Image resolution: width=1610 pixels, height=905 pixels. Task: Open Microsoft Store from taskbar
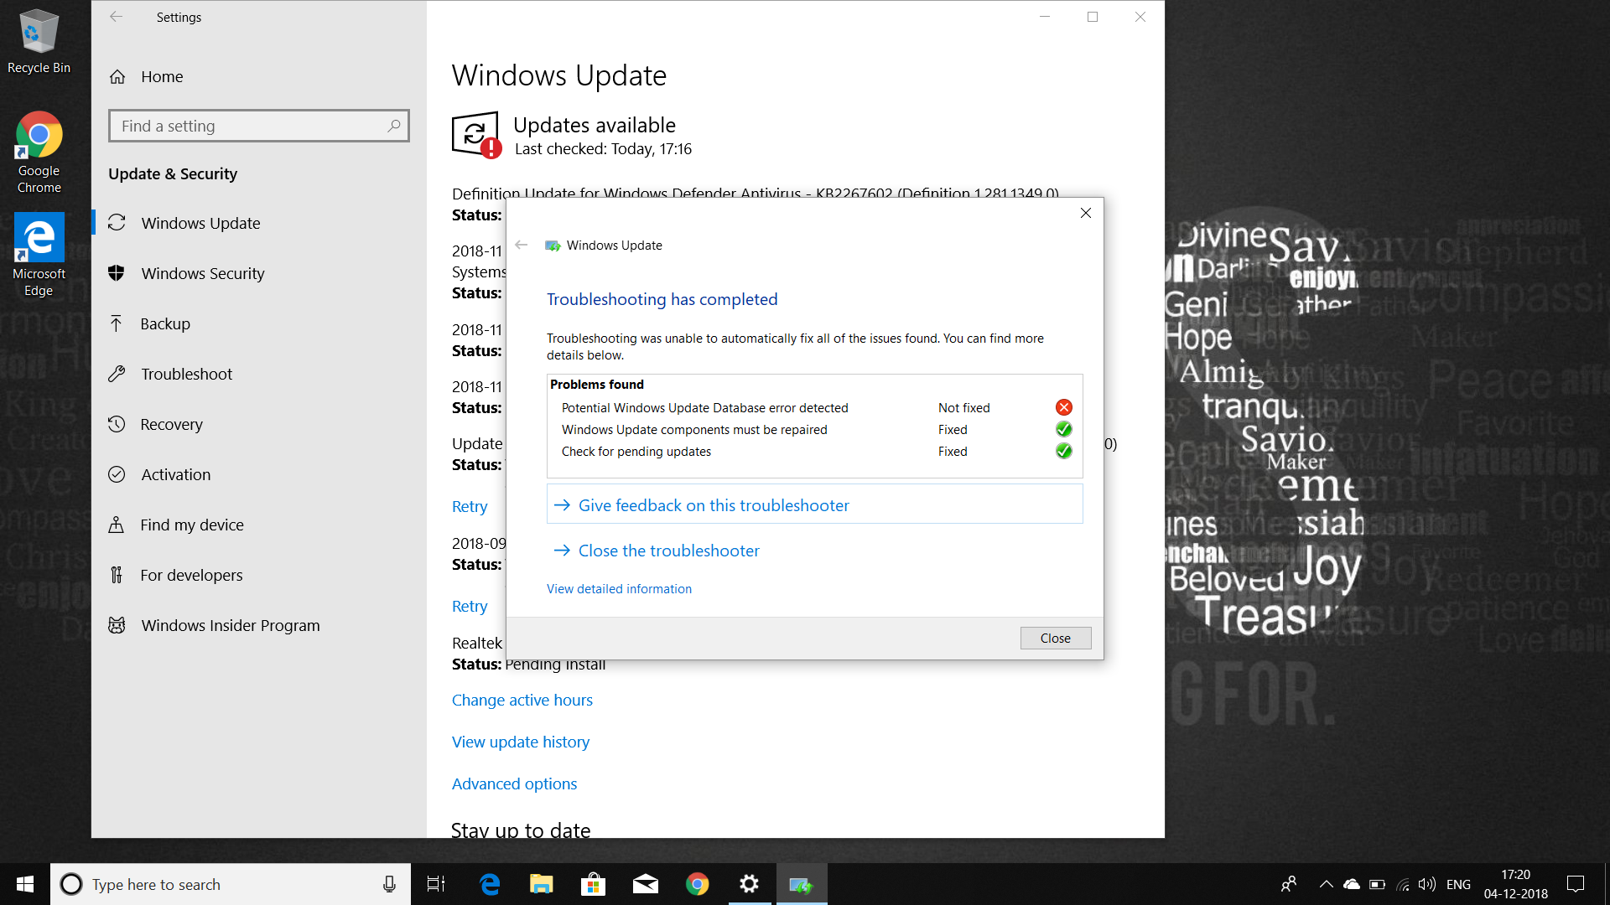tap(594, 884)
